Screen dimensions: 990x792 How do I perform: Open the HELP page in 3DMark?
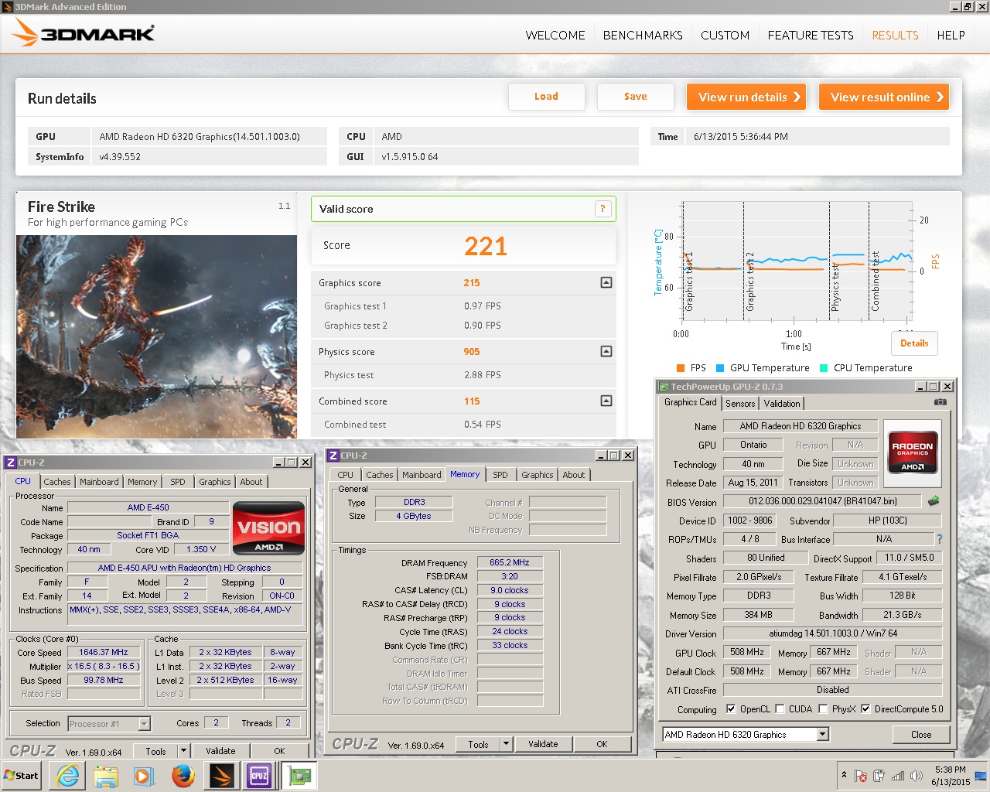951,35
